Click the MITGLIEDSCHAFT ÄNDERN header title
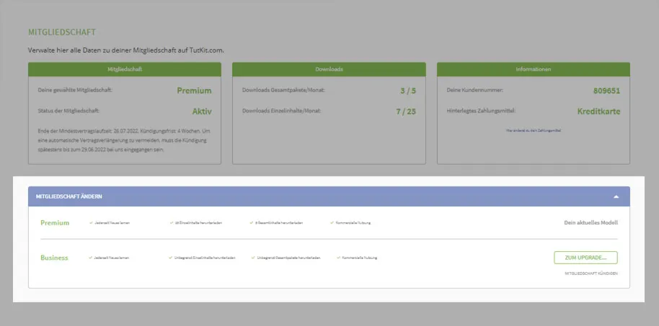 [69, 196]
